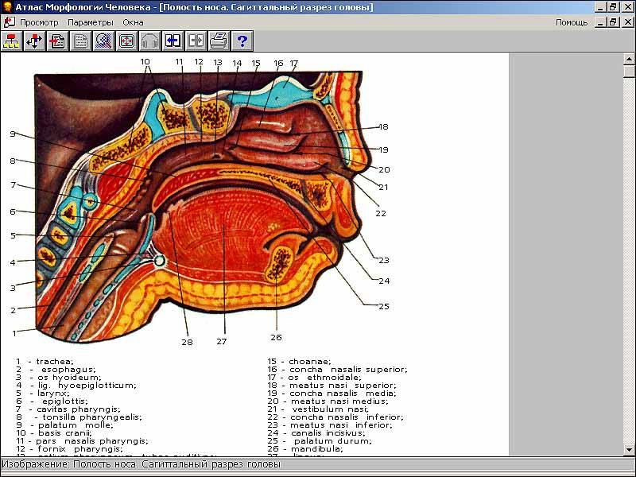Click the scroll up arrow of the vertical scrollbar

[629, 60]
